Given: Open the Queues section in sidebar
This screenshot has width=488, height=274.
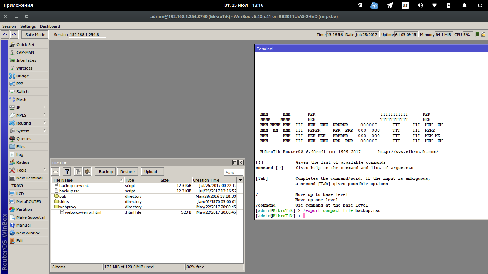Looking at the screenshot, I should click(x=24, y=139).
